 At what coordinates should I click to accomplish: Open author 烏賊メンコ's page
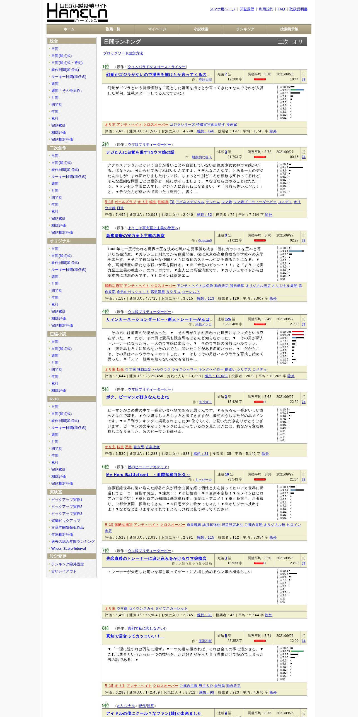point(204,325)
